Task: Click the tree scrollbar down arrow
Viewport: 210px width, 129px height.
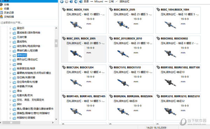Action: [x=56, y=119]
